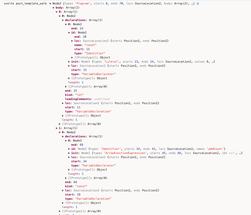Click the kind "let" property value
251x215 pixels.
click(x=79, y=95)
